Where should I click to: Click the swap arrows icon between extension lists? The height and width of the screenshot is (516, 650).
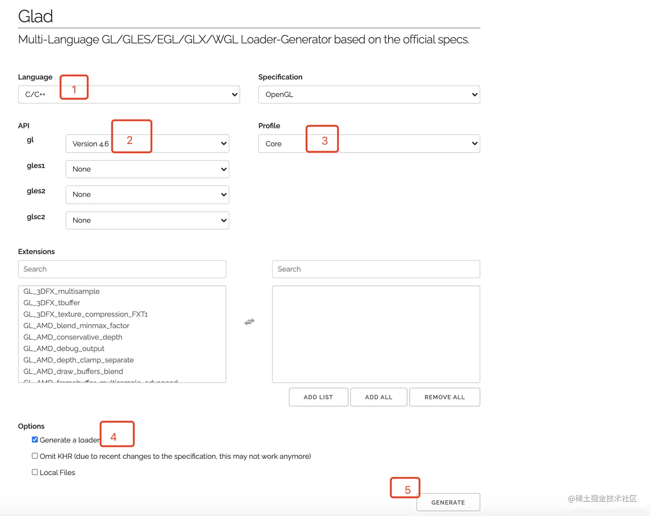click(x=249, y=322)
